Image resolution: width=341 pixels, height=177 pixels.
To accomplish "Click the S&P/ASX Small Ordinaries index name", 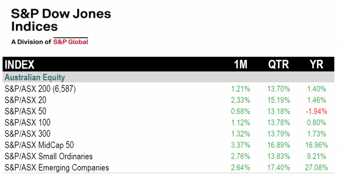I will [x=49, y=157].
